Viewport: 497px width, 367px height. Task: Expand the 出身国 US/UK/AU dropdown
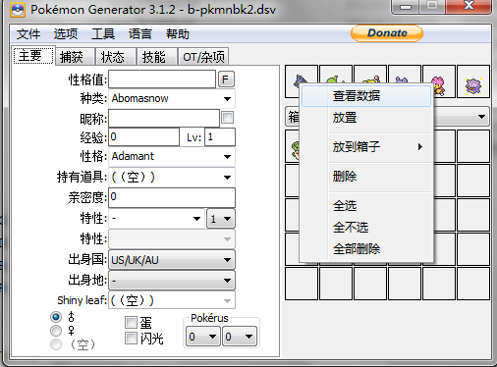pyautogui.click(x=172, y=260)
